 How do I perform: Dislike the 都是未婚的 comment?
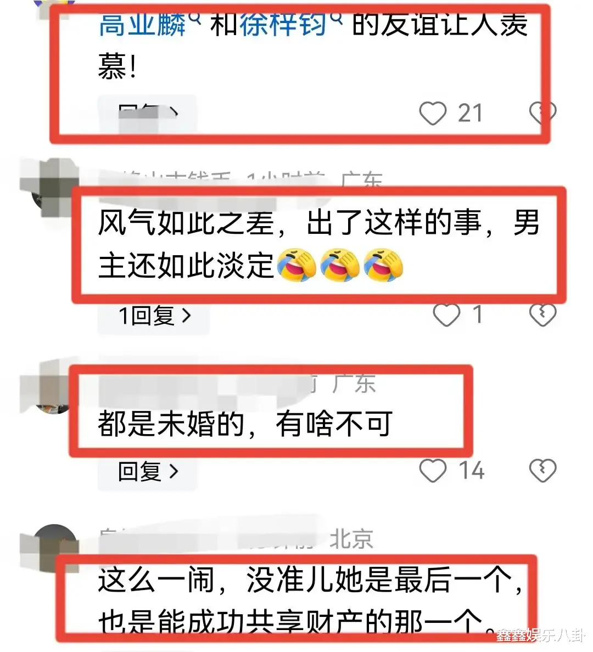coord(542,471)
